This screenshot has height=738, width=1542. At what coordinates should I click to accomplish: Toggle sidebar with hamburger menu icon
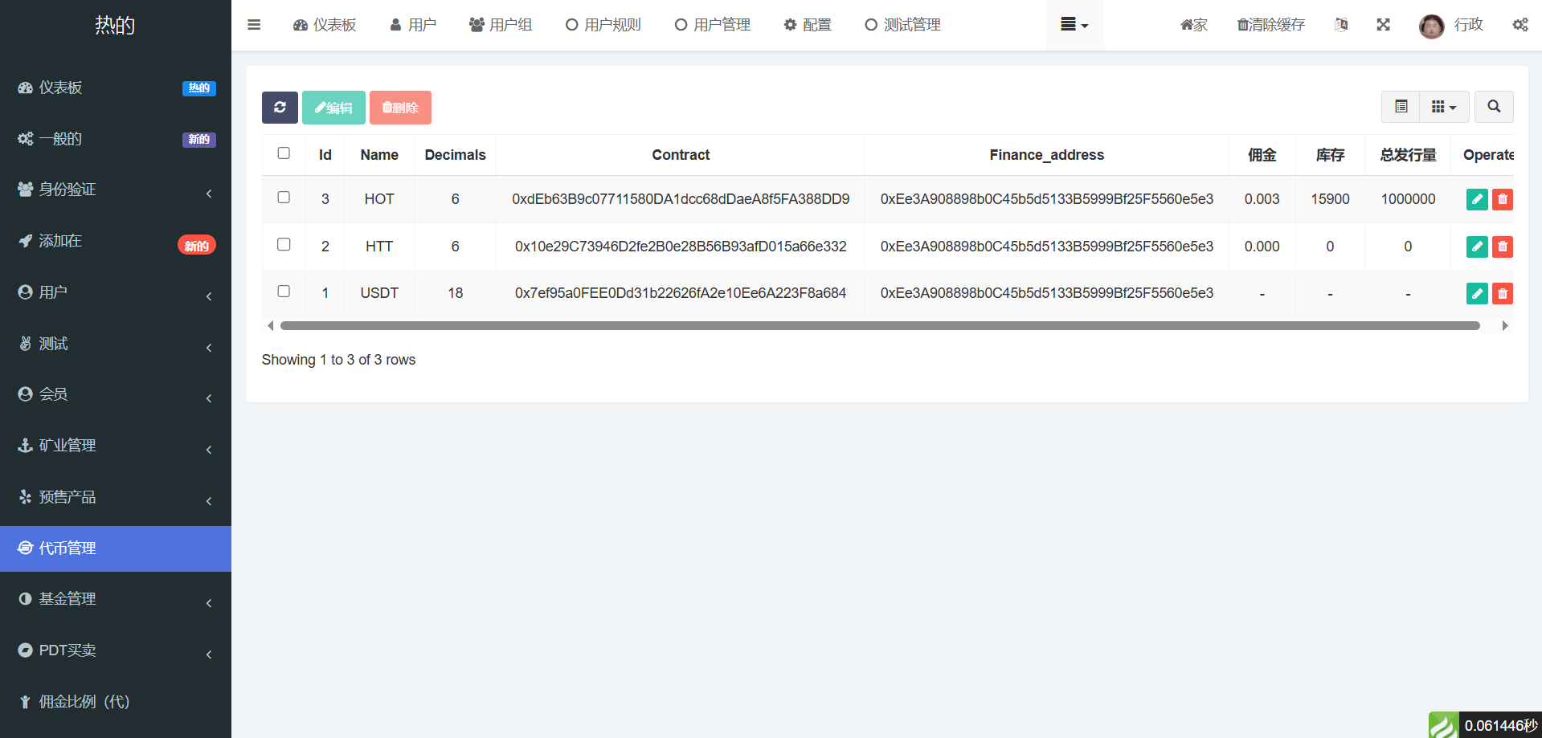pos(254,25)
